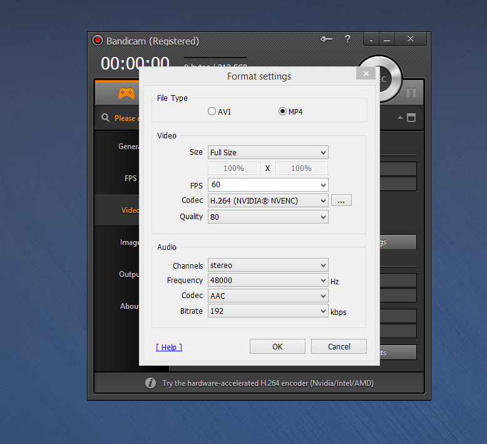Open the video Size dropdown
The height and width of the screenshot is (444, 487).
click(x=268, y=152)
